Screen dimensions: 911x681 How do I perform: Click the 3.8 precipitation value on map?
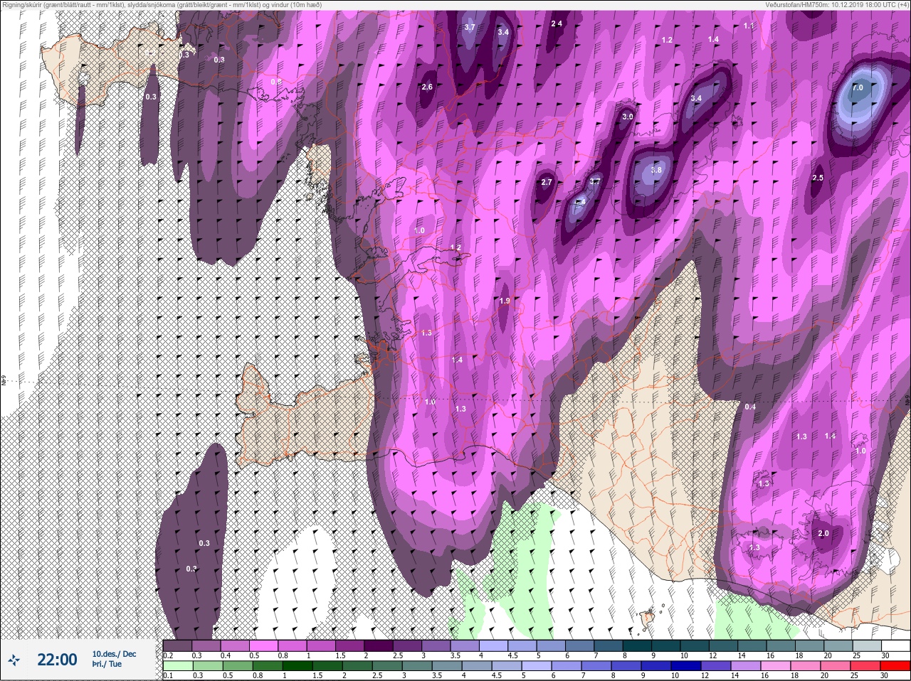click(x=655, y=170)
